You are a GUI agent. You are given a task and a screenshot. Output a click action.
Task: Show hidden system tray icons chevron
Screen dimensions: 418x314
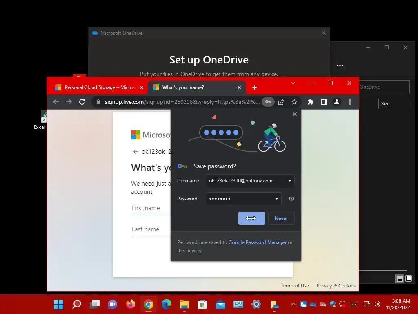[x=293, y=304]
